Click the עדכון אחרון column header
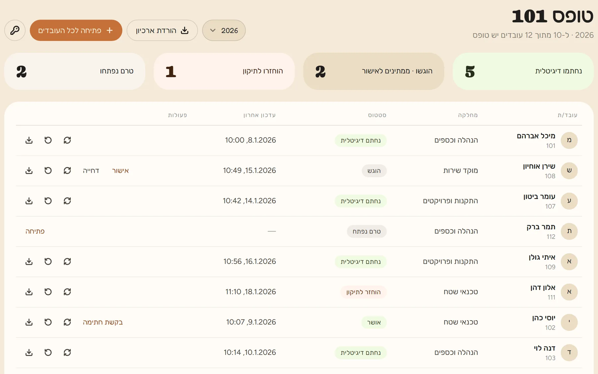The height and width of the screenshot is (374, 598). point(259,115)
